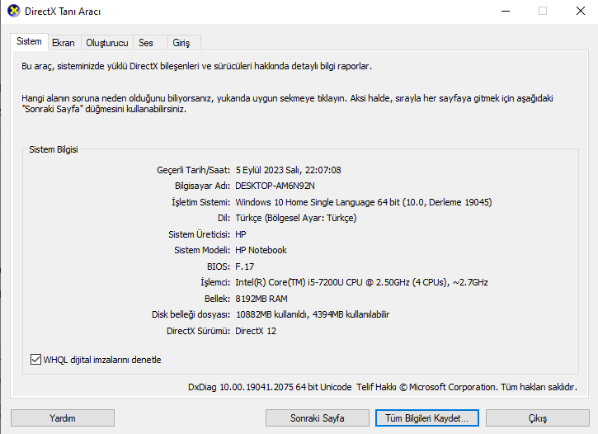This screenshot has height=434, width=598.
Task: Click the Sistem Modeli label
Action: point(202,250)
